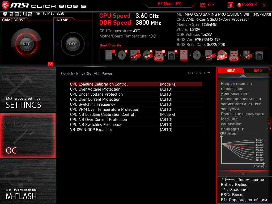Select the legacy USB optical drive boot device
This screenshot has width=272, height=204.
pos(222,55)
